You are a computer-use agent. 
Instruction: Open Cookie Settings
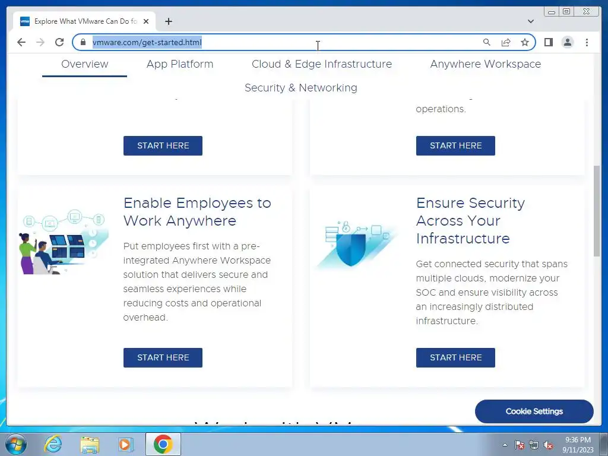pyautogui.click(x=534, y=411)
